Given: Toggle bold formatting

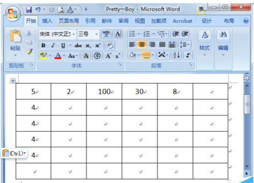Looking at the screenshot, I should 43,46.
